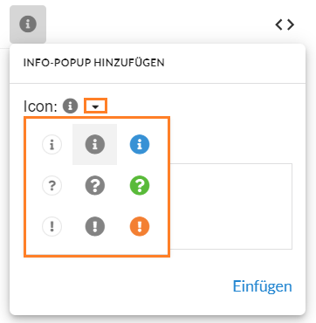The height and width of the screenshot is (323, 316).
Task: Choose the gray filled info icon
Action: point(95,145)
